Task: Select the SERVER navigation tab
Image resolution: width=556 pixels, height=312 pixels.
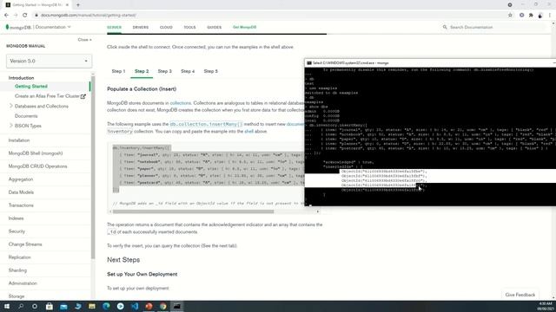Action: [x=114, y=27]
